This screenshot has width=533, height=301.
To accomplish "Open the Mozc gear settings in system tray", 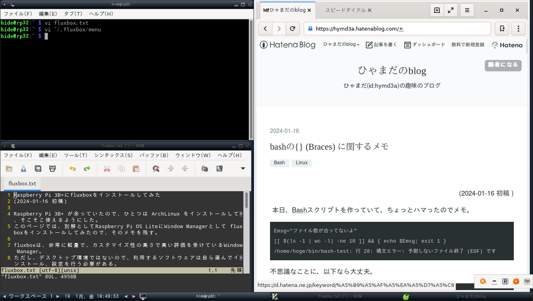I will coord(516,281).
